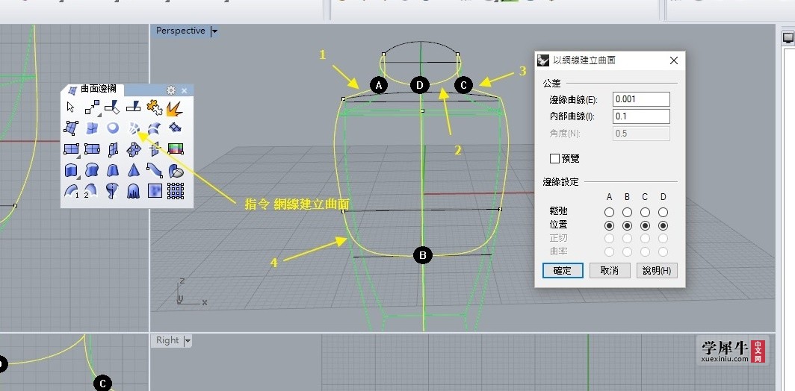Enable the 預覽 preview checkbox
The width and height of the screenshot is (795, 391).
[x=554, y=158]
